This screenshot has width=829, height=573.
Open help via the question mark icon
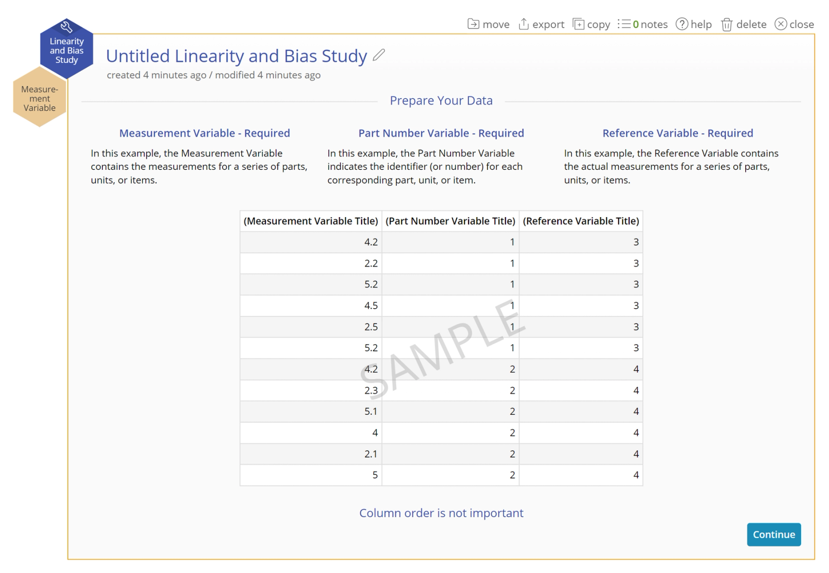tap(681, 24)
